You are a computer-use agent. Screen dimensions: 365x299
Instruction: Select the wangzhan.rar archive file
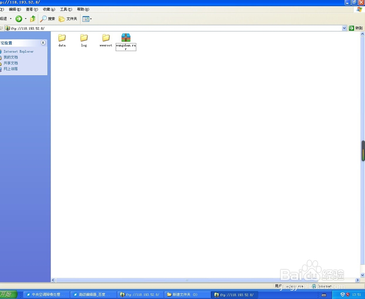pyautogui.click(x=126, y=42)
